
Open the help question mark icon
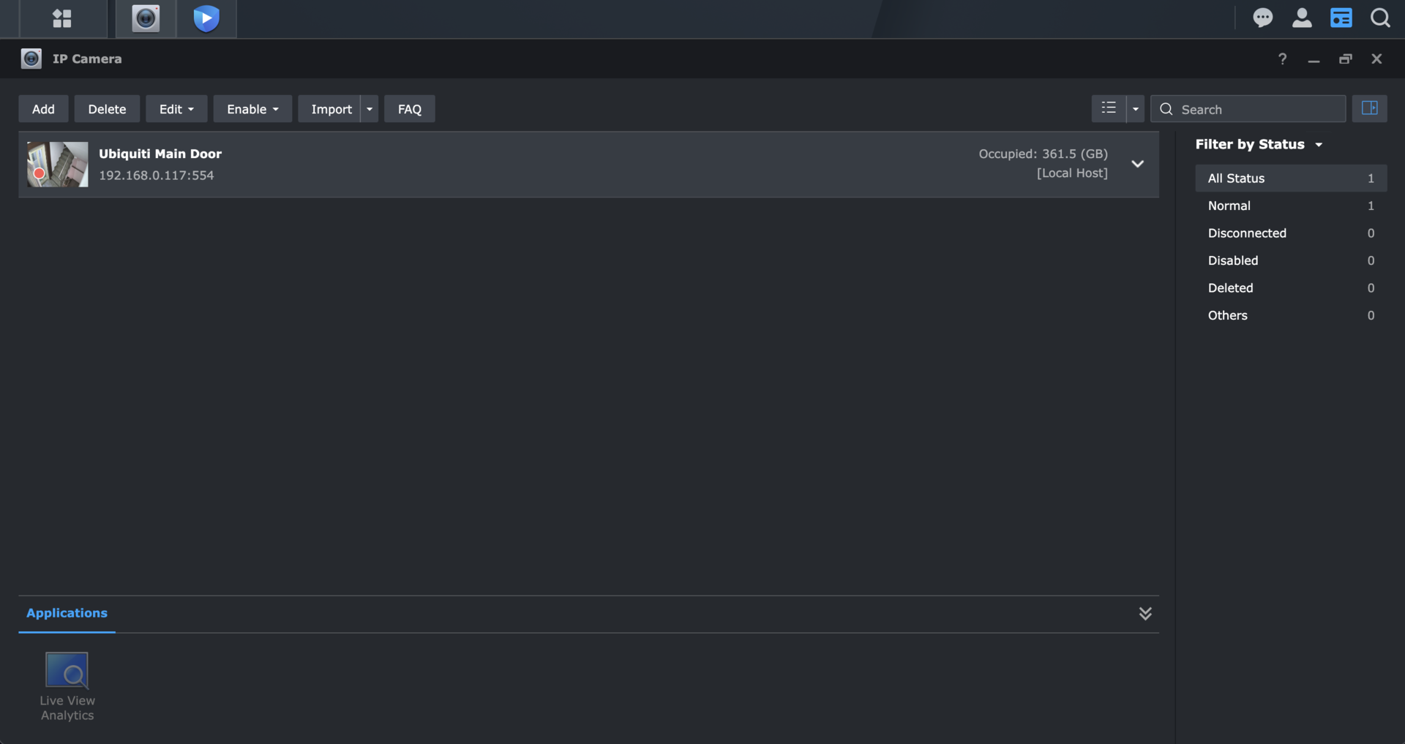coord(1282,59)
